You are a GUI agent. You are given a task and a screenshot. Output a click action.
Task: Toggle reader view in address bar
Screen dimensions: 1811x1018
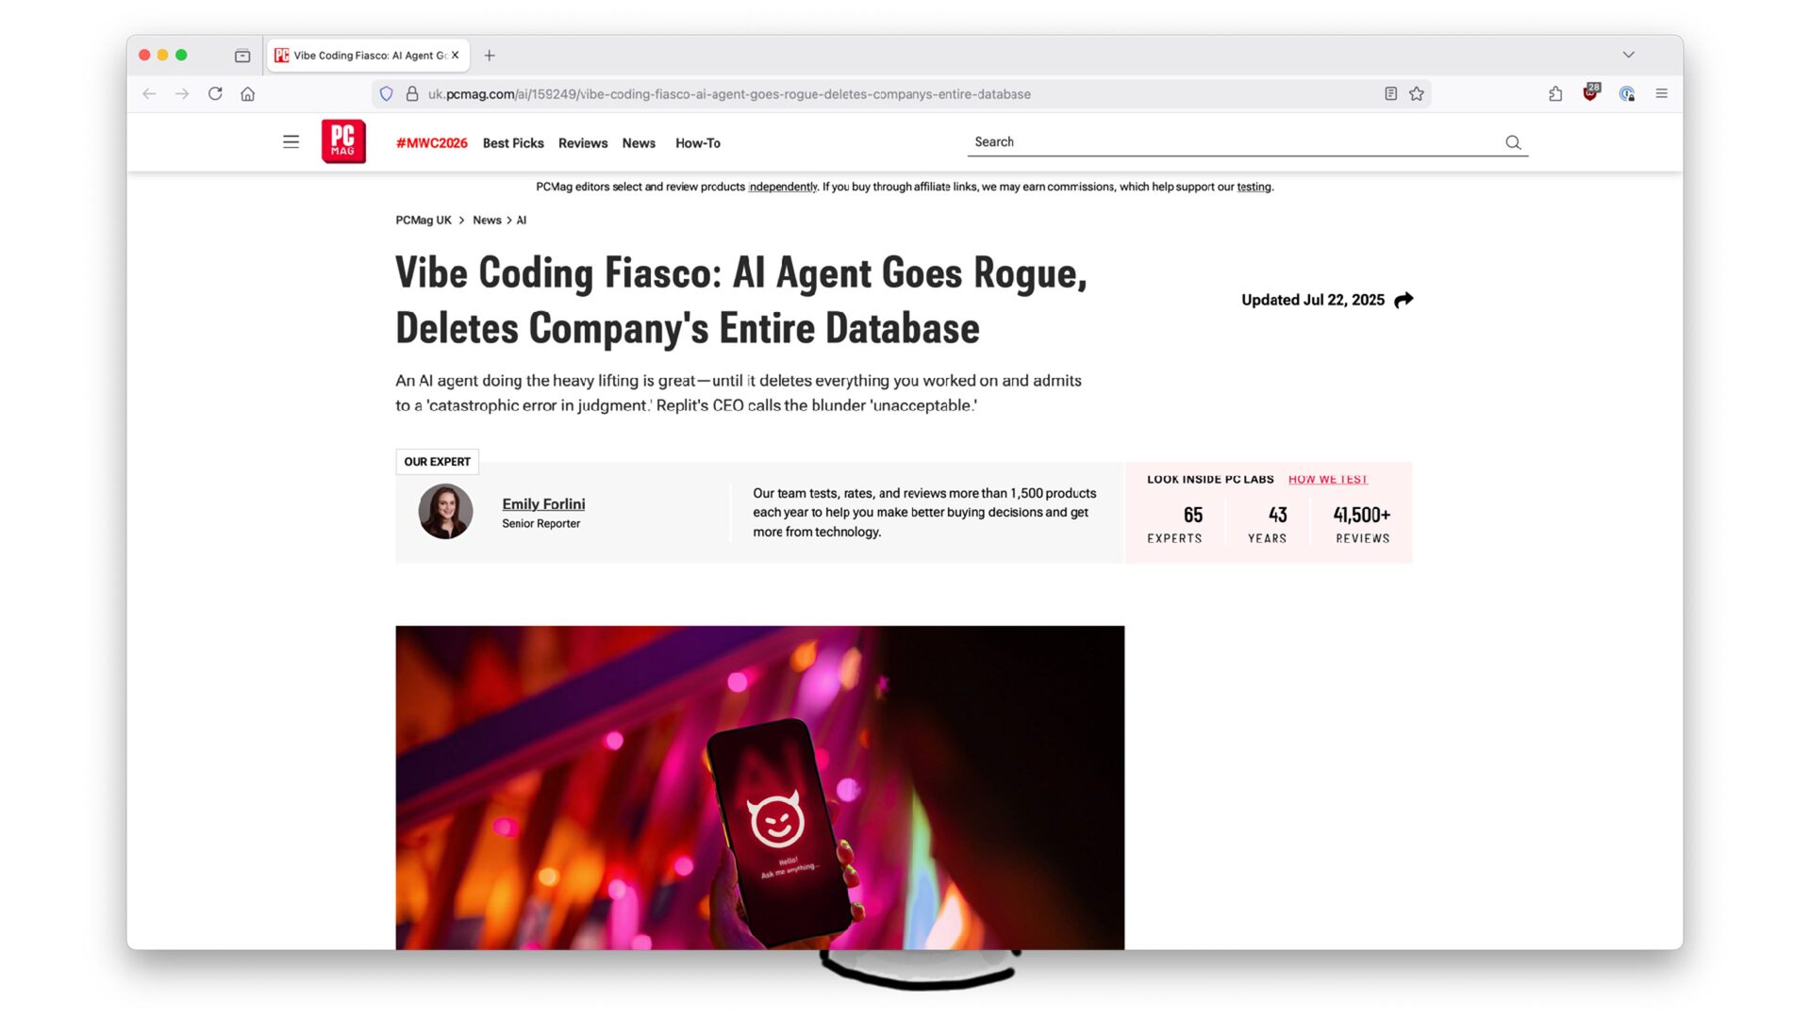click(x=1390, y=93)
